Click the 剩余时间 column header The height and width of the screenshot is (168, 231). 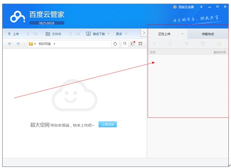tap(220, 52)
